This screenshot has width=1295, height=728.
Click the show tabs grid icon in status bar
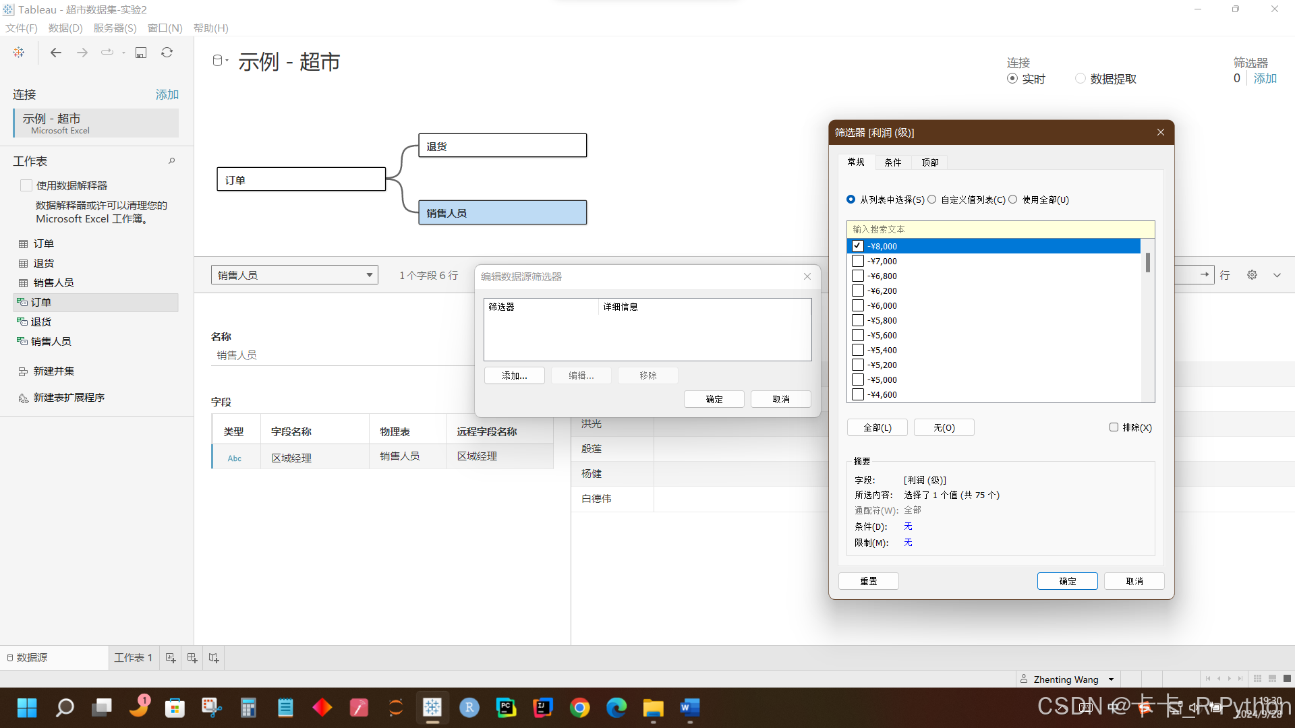point(1257,679)
